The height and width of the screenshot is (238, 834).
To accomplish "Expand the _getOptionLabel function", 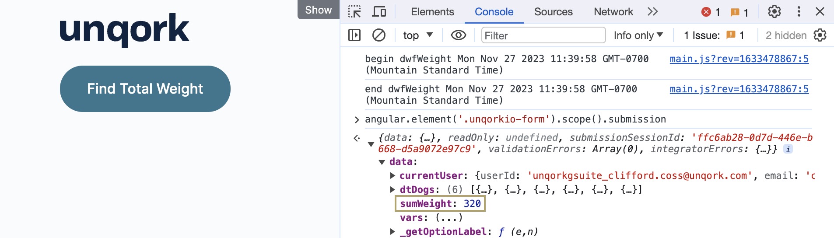I will [x=392, y=231].
